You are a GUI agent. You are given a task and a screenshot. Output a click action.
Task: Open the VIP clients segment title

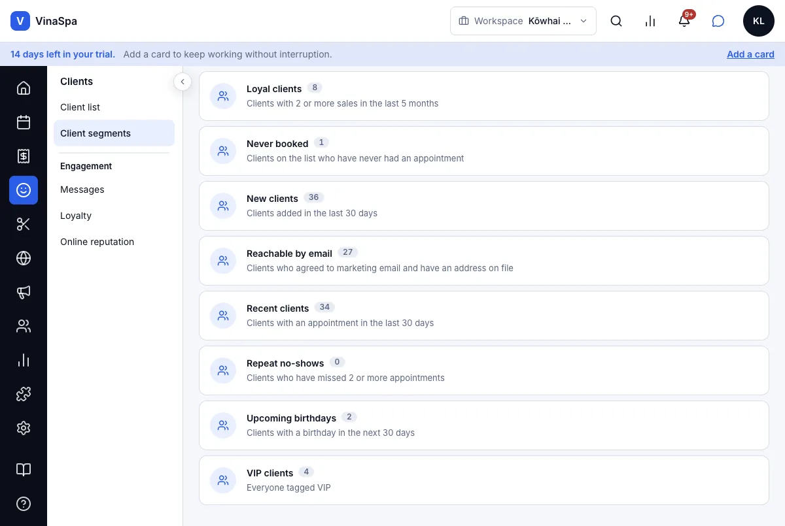(x=270, y=473)
